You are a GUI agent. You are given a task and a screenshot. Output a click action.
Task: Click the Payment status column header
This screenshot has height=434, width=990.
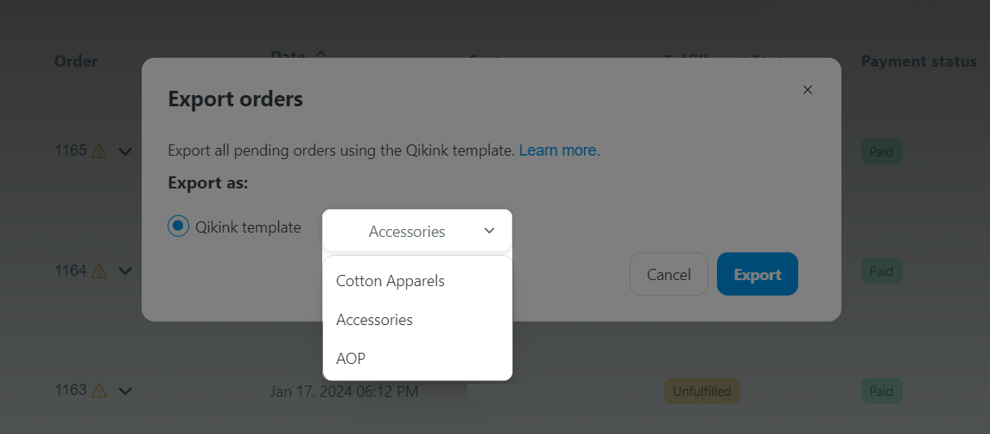pyautogui.click(x=919, y=61)
